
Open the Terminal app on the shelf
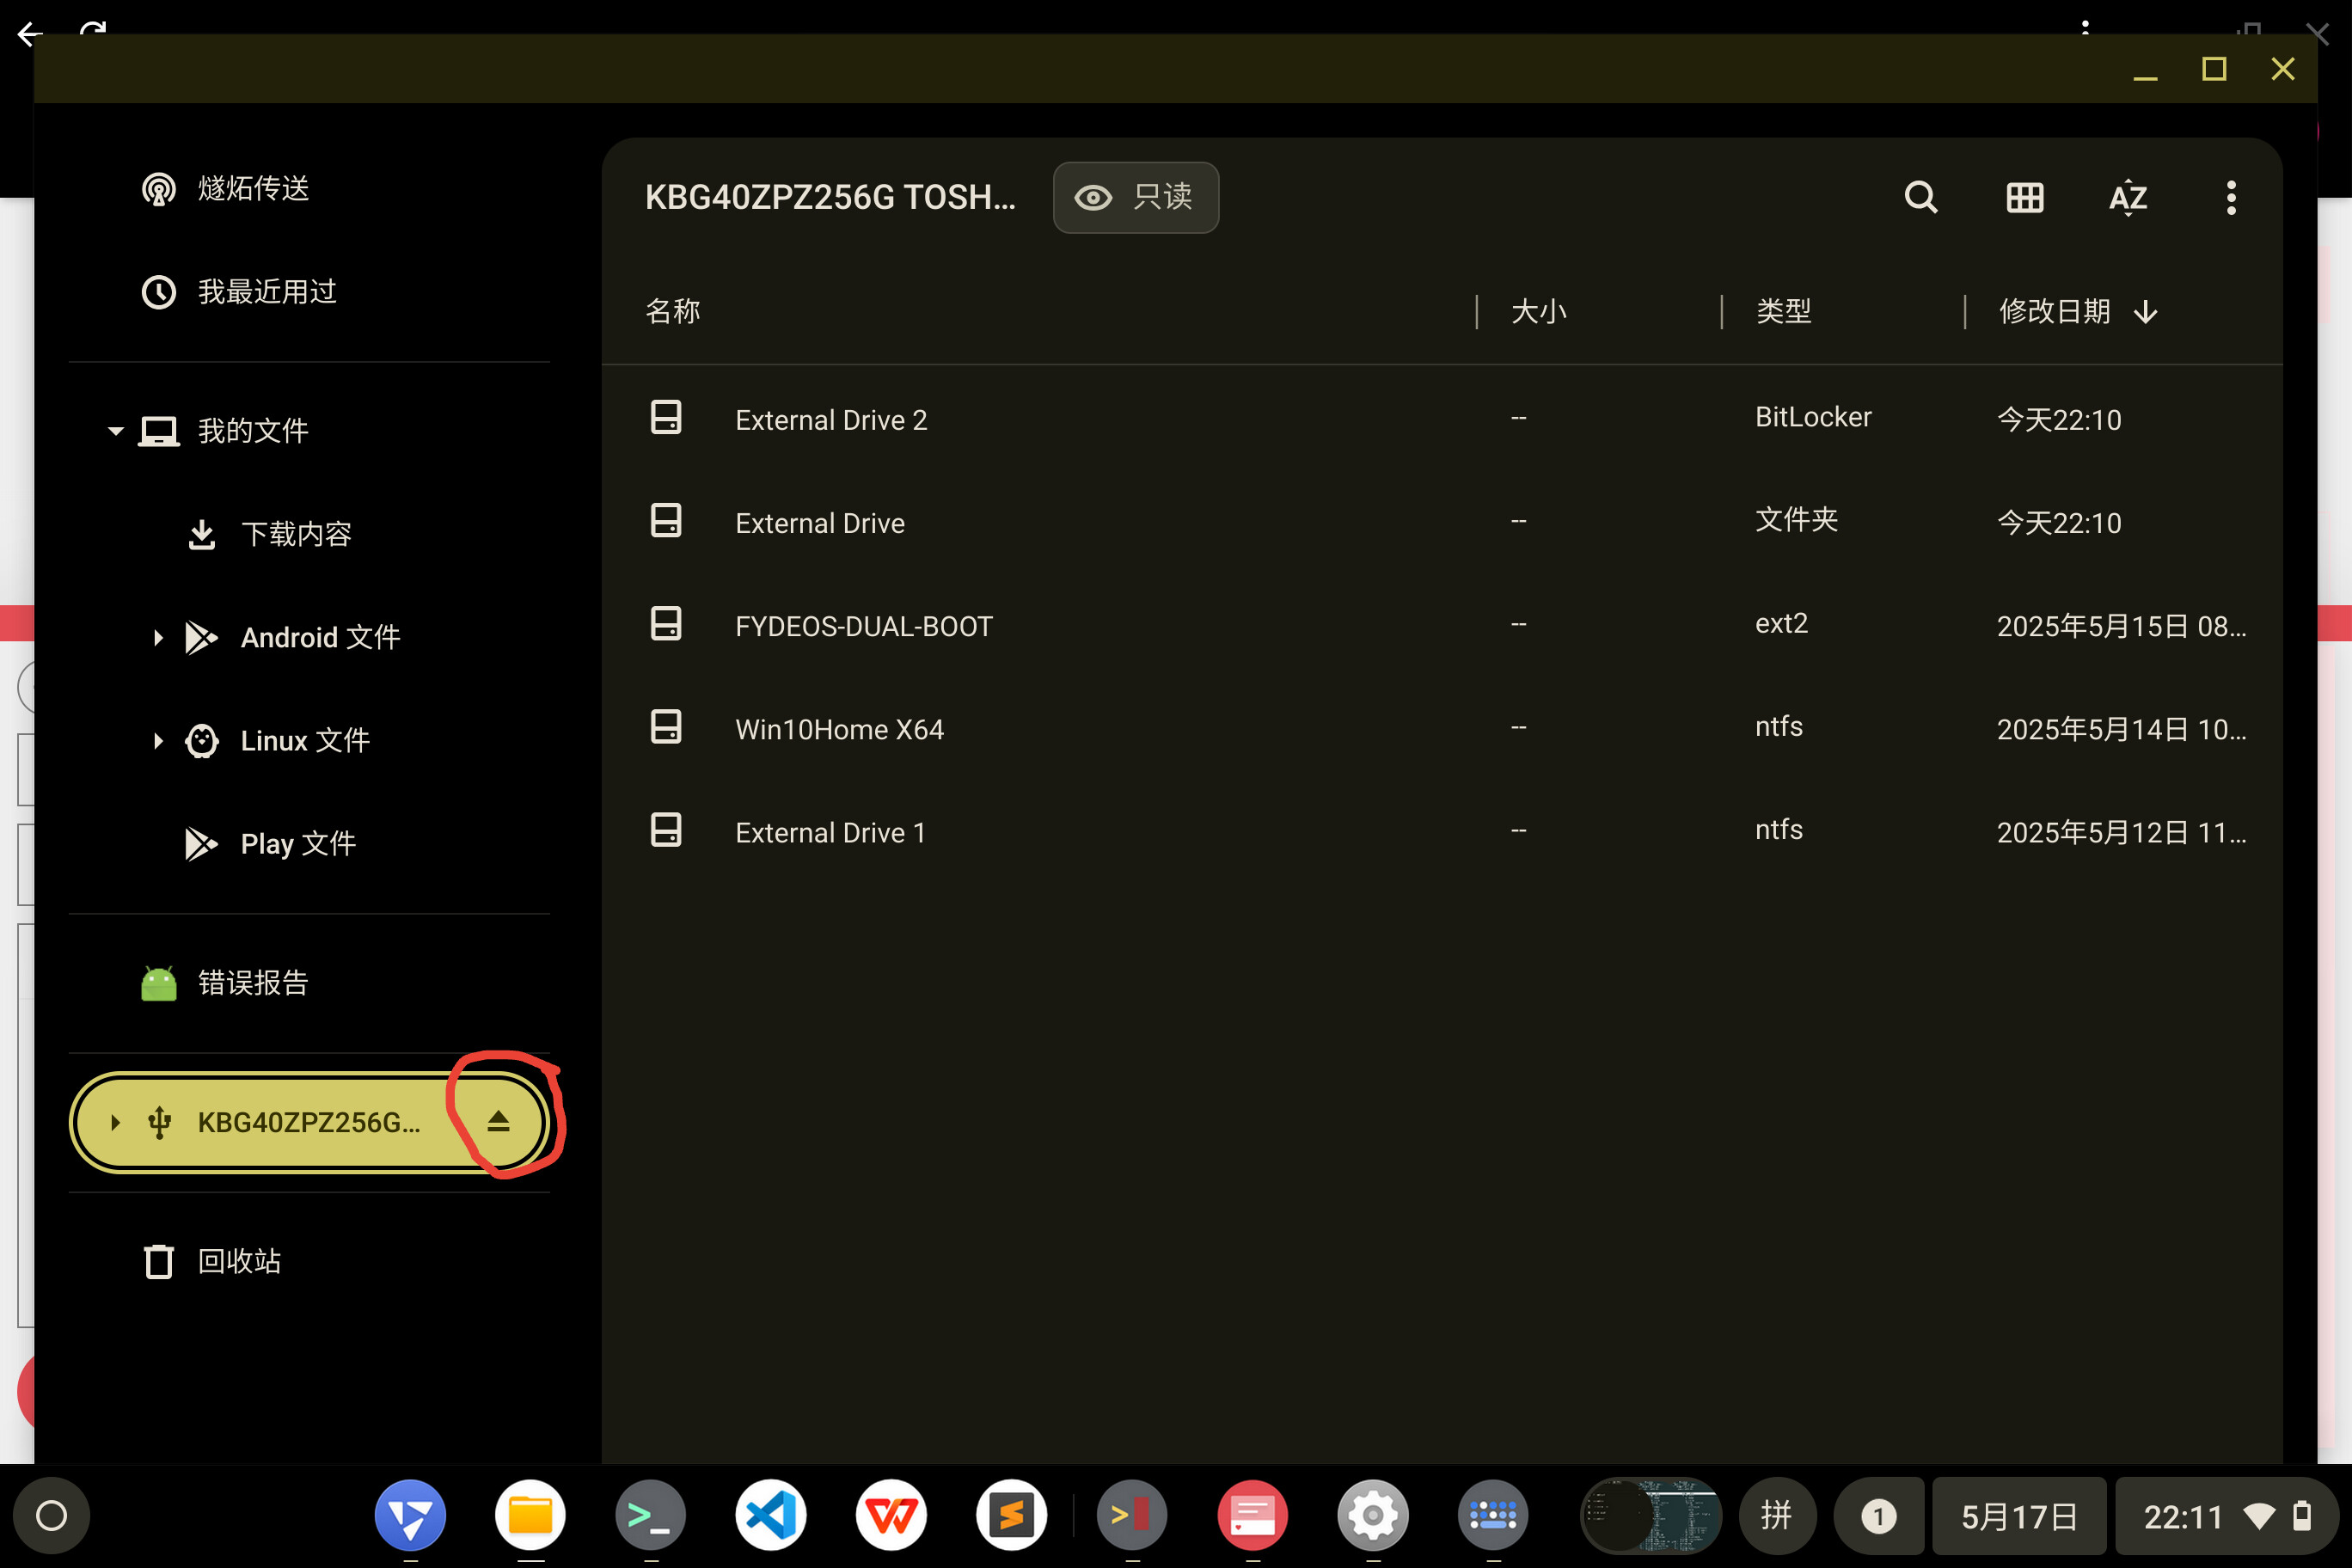pyautogui.click(x=651, y=1516)
